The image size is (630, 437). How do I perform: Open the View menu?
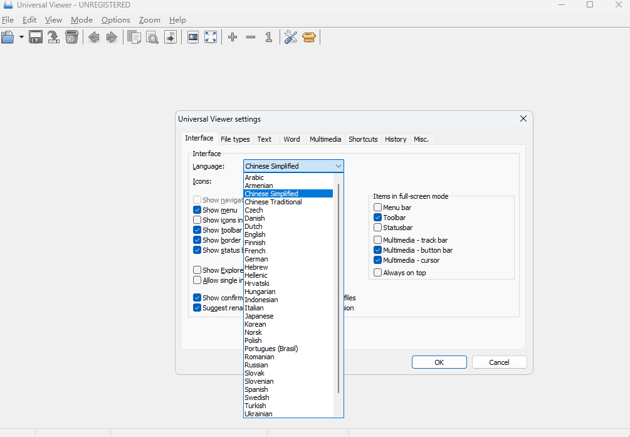[53, 19]
